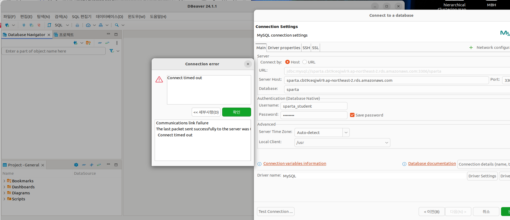Select the Host radio button
Screen dimensions: 510x220
[288, 62]
